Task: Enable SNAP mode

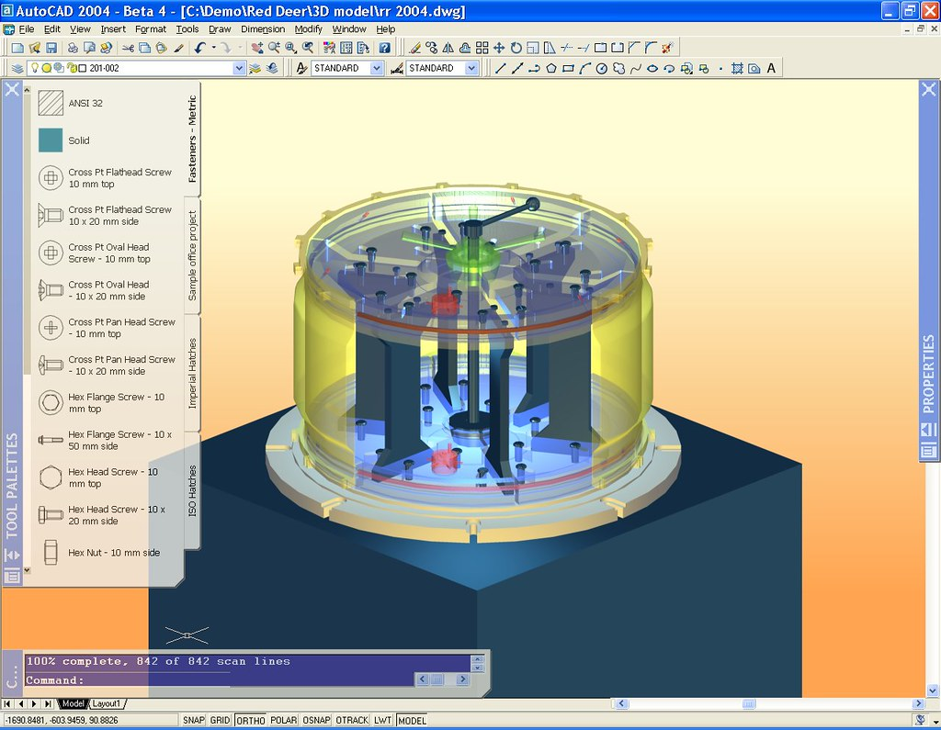Action: [x=193, y=720]
